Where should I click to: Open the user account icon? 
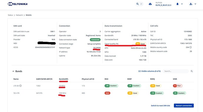point(191,4)
